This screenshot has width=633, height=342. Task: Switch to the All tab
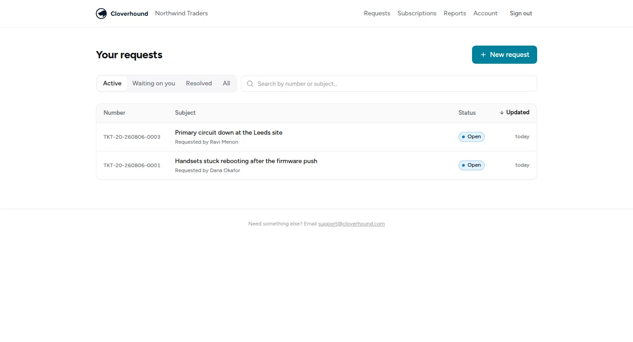pyautogui.click(x=227, y=84)
